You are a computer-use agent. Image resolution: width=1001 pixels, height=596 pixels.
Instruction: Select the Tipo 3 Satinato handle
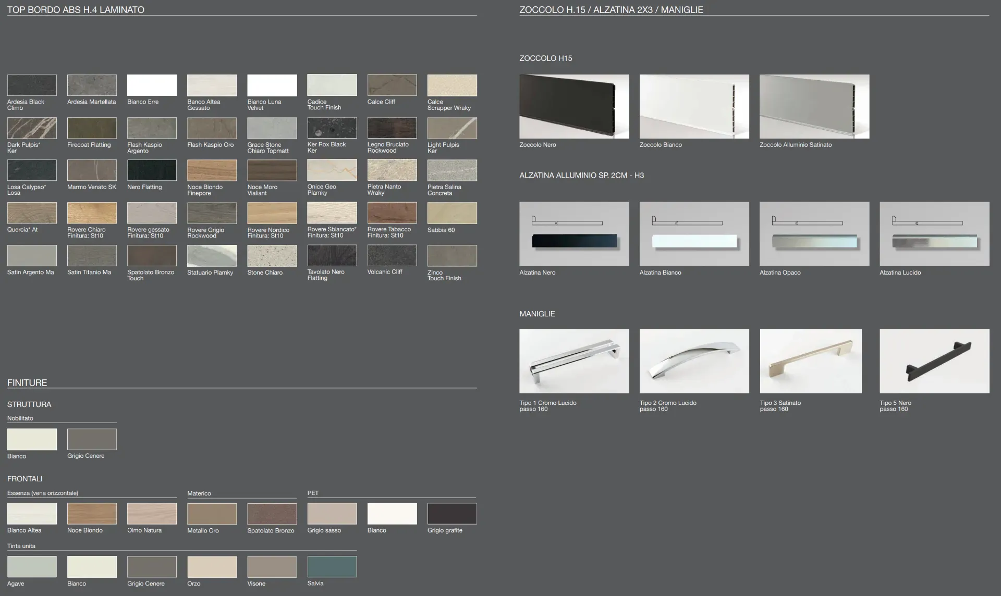coord(811,361)
